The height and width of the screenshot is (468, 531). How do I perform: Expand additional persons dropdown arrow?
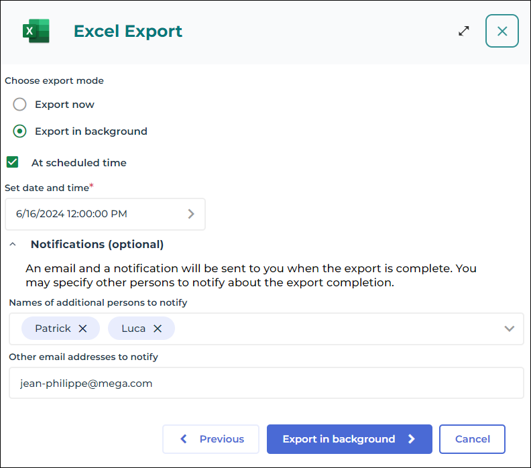coord(509,329)
